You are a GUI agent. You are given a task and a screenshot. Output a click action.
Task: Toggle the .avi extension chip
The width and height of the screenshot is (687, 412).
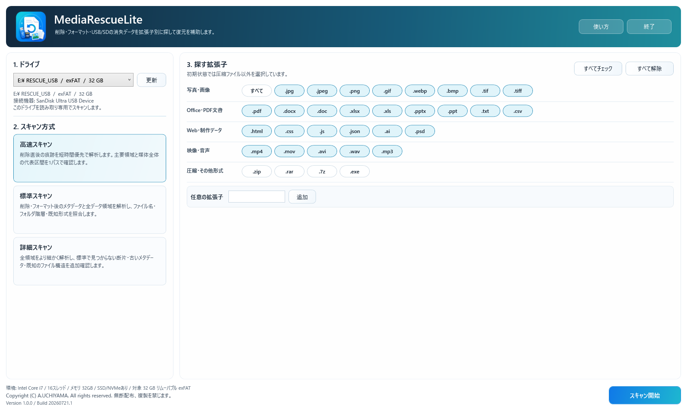322,151
